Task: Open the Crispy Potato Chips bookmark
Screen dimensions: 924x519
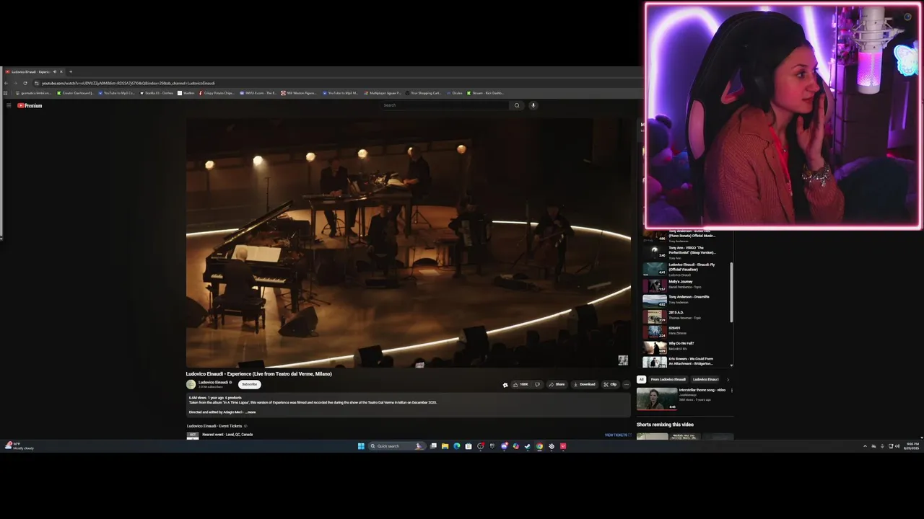Action: pyautogui.click(x=217, y=93)
